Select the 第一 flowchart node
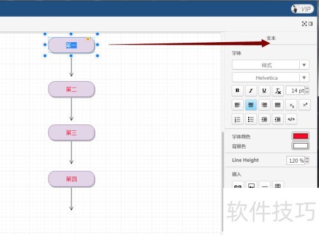Screen dimensions: 319x235 pyautogui.click(x=71, y=45)
